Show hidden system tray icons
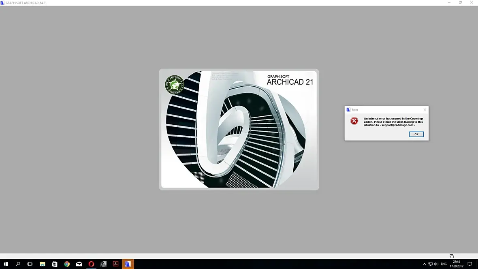The height and width of the screenshot is (269, 478). 424,264
